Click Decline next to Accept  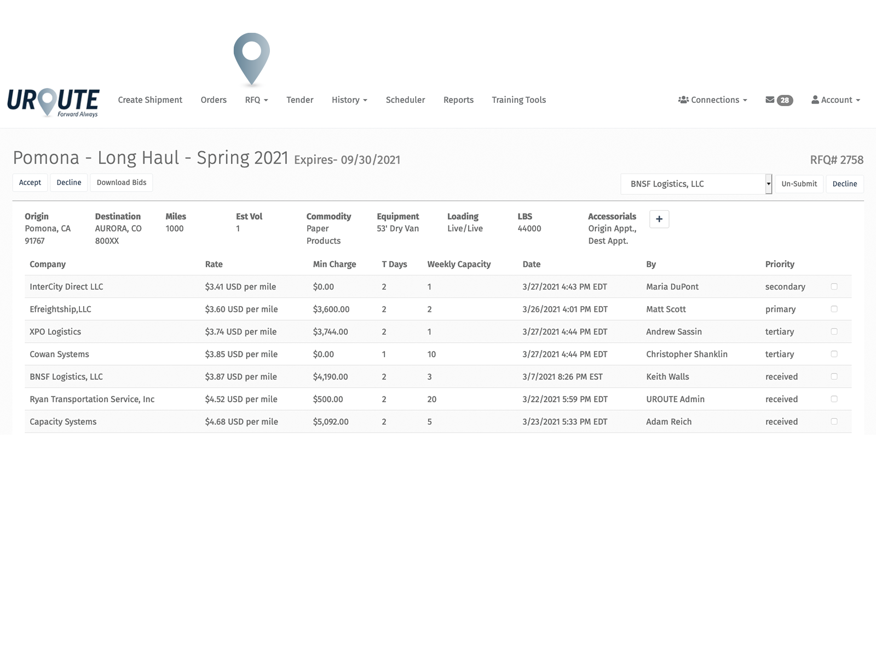click(69, 182)
